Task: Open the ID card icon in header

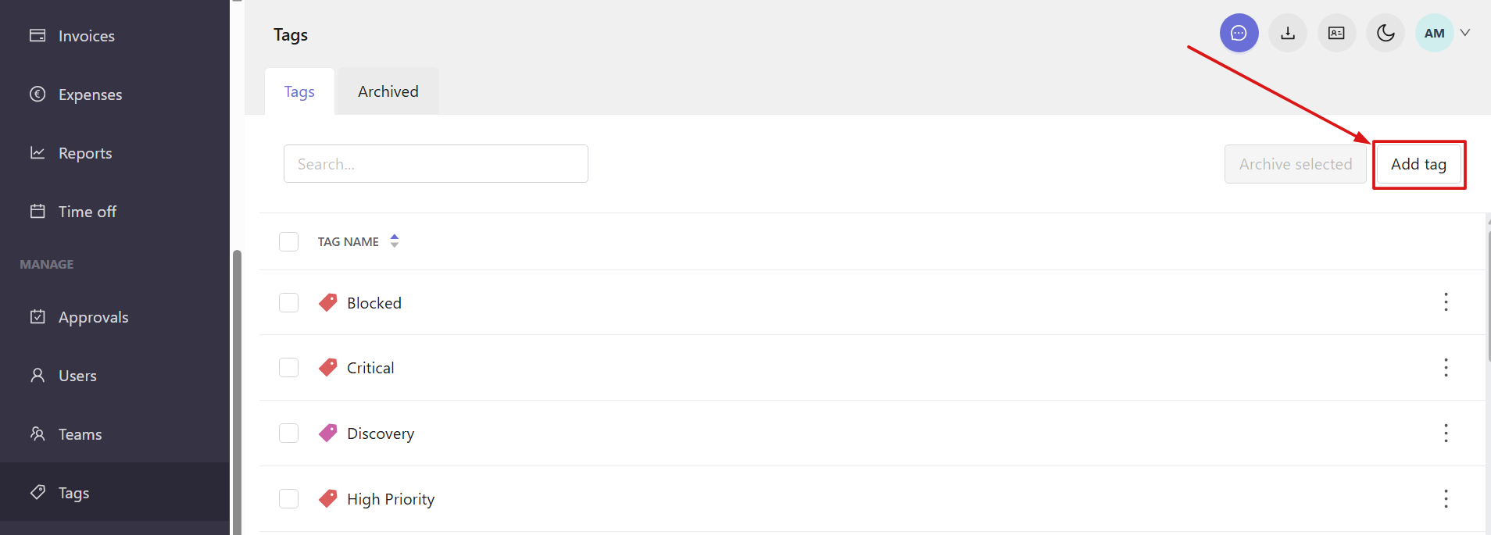Action: [1336, 33]
